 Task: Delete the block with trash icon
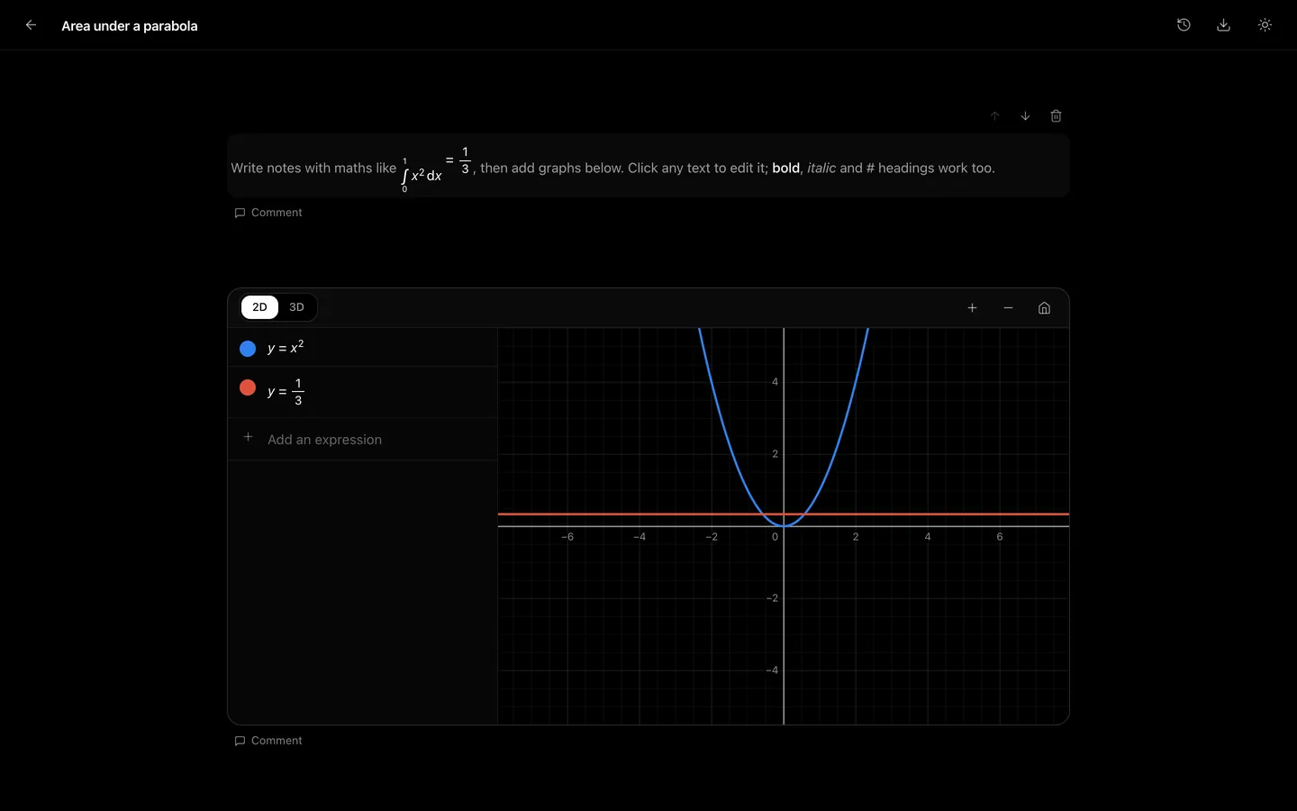point(1056,116)
